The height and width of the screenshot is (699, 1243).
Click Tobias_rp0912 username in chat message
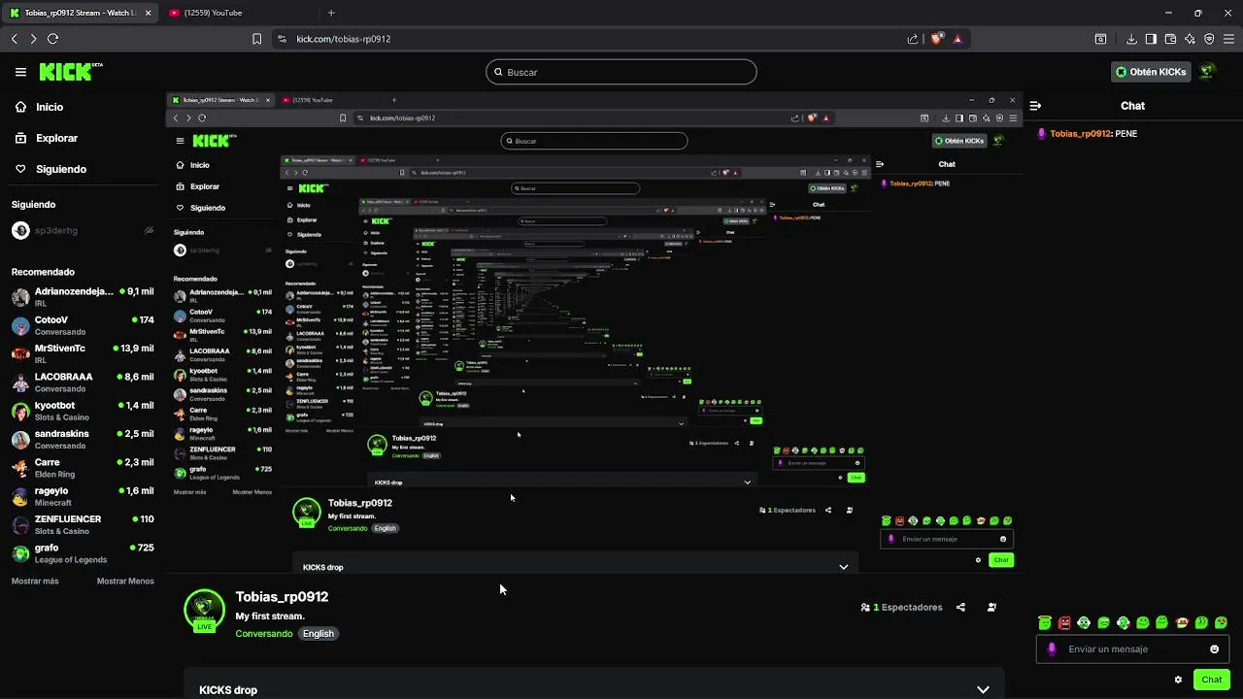(1080, 134)
